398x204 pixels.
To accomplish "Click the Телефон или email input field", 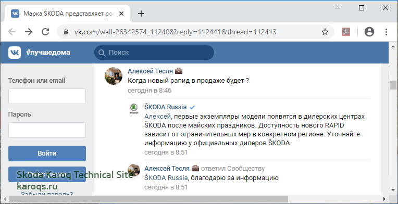I will [x=47, y=96].
